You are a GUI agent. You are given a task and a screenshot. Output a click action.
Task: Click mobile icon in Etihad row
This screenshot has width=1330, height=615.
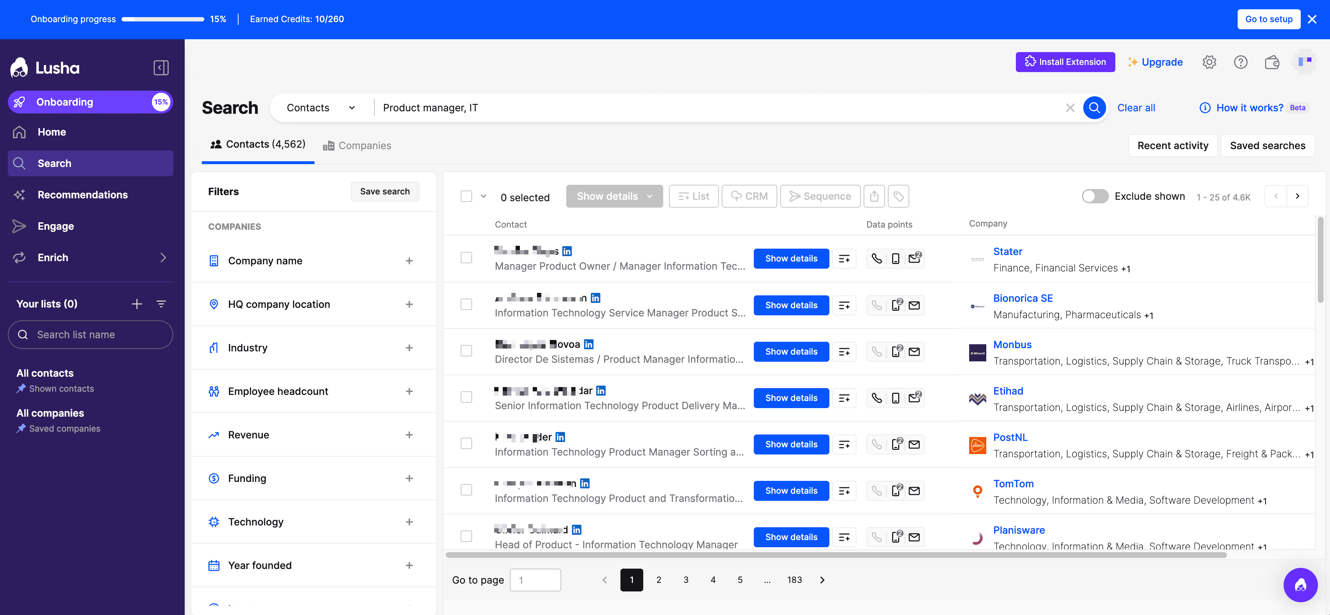pyautogui.click(x=896, y=398)
